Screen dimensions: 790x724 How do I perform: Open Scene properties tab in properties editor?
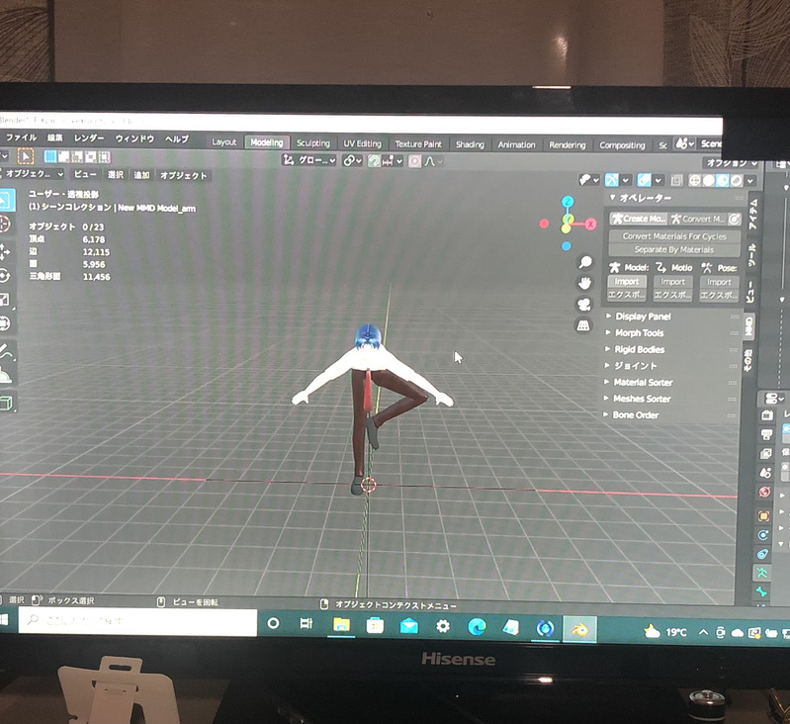[765, 473]
